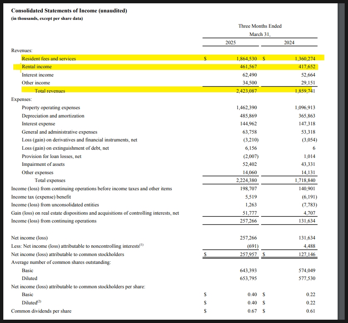Click the common stockholders net income 127,146

(x=307, y=254)
